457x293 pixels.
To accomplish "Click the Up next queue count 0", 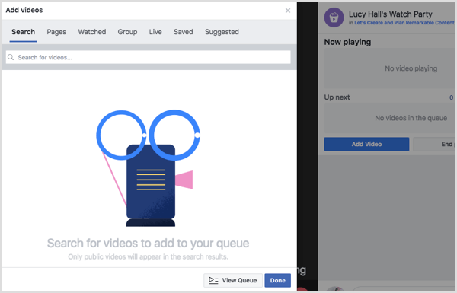I will click(x=451, y=97).
